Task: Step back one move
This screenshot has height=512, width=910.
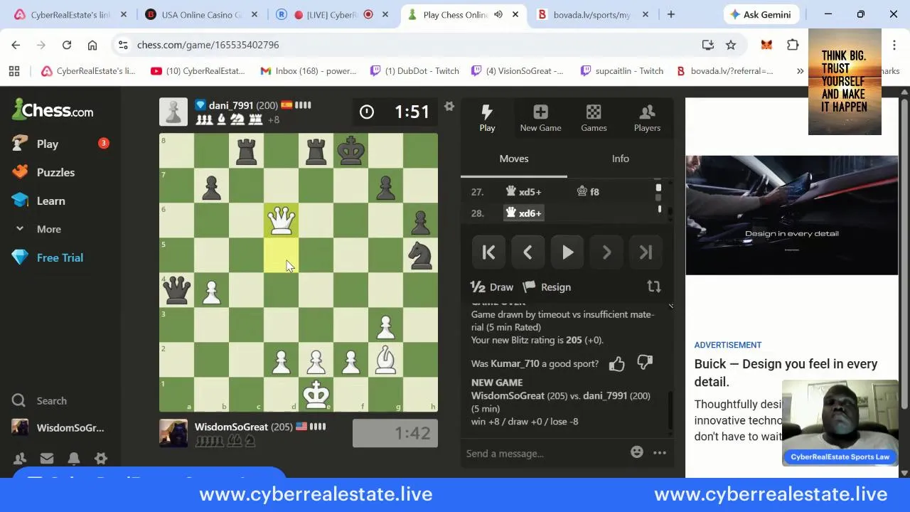Action: [x=528, y=252]
